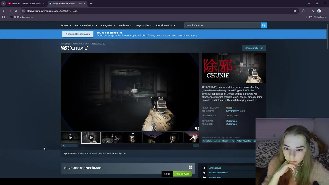Click the Single-player feature icon
329x185 pixels.
pos(204,168)
